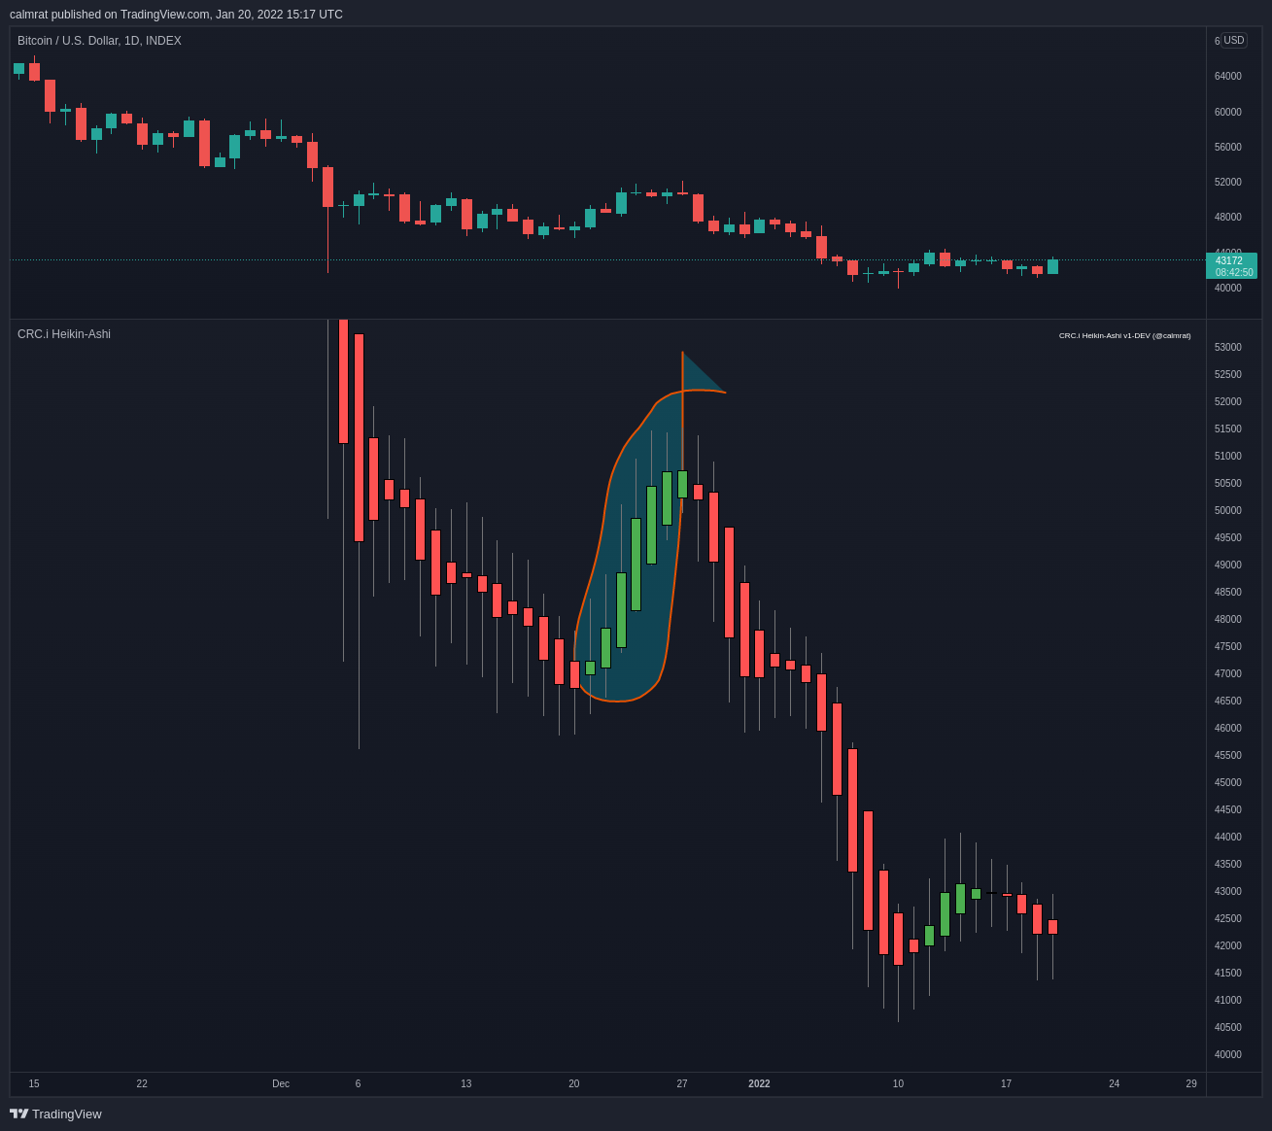The height and width of the screenshot is (1131, 1272).
Task: Click the TradingView logo icon at bottom
Action: tap(18, 1114)
